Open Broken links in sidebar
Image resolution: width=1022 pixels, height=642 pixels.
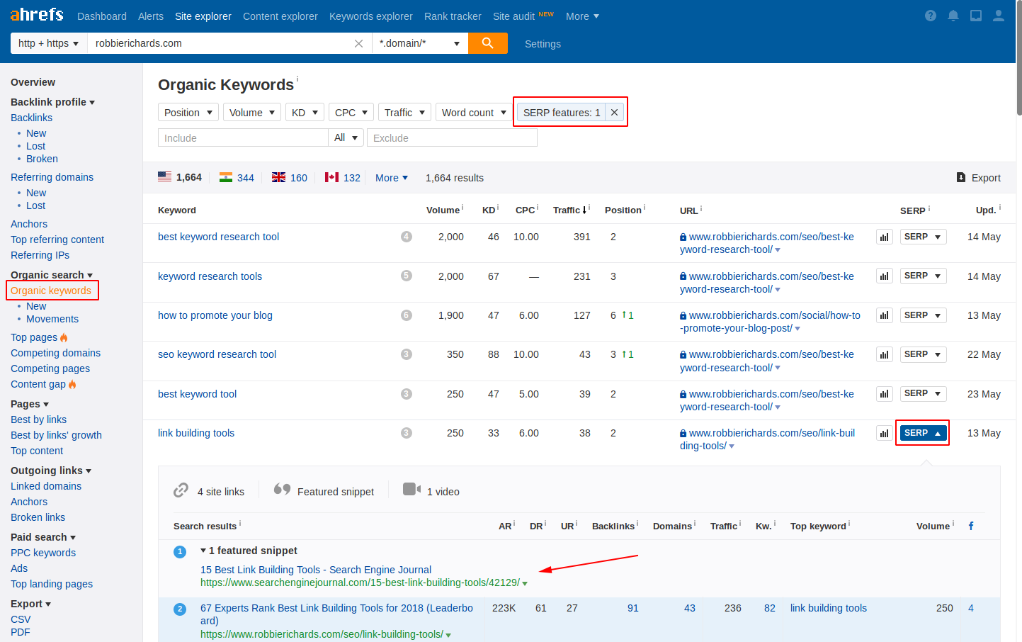coord(38,517)
